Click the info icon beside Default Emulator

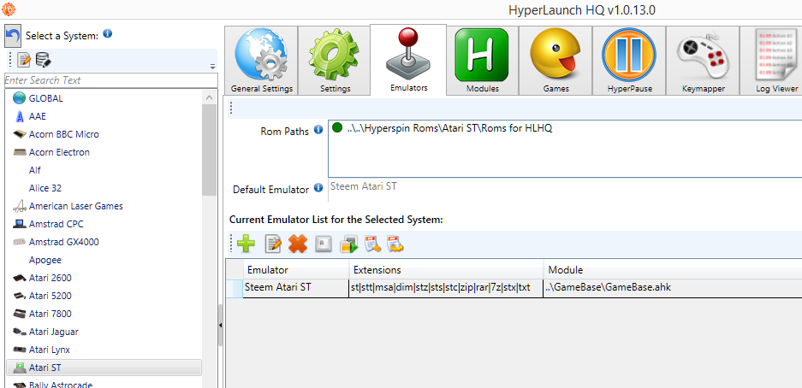point(318,188)
